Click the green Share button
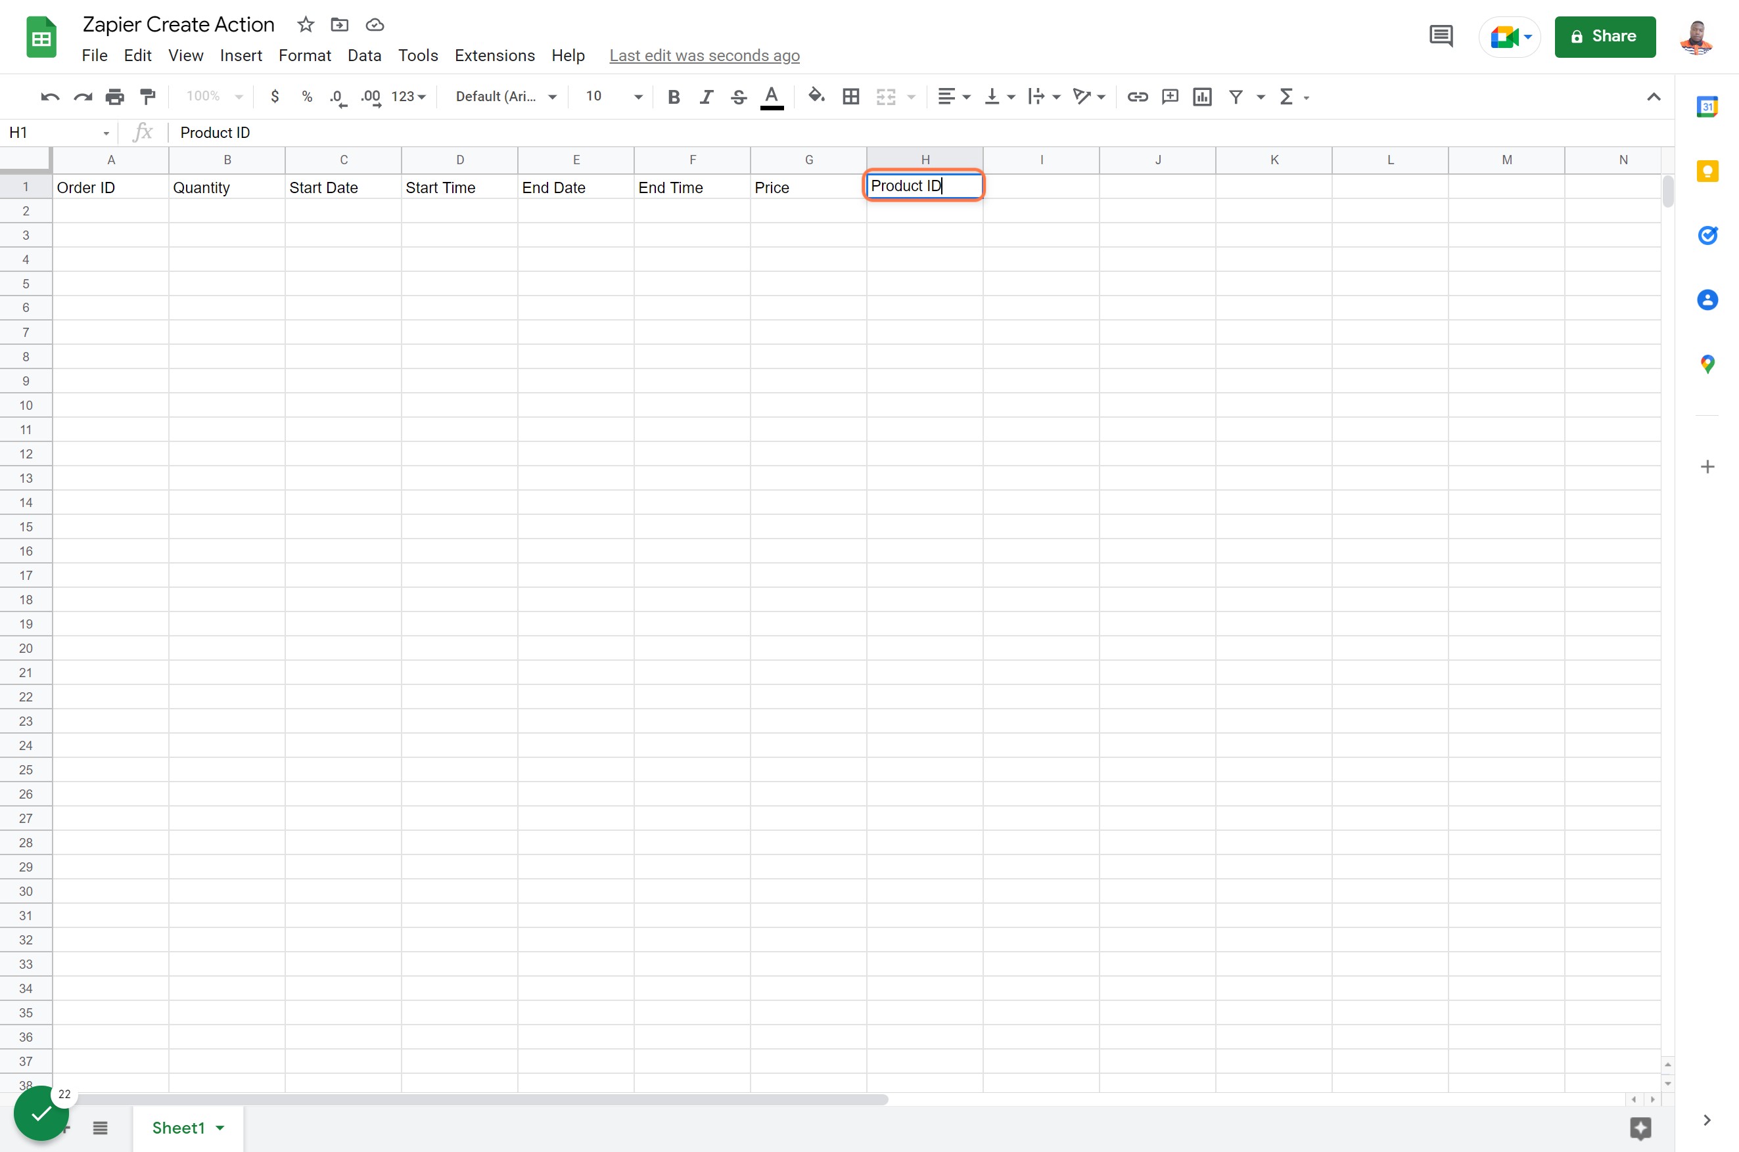The image size is (1739, 1152). 1605,37
